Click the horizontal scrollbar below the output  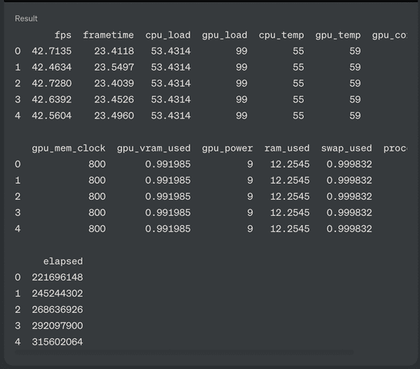tap(184, 352)
